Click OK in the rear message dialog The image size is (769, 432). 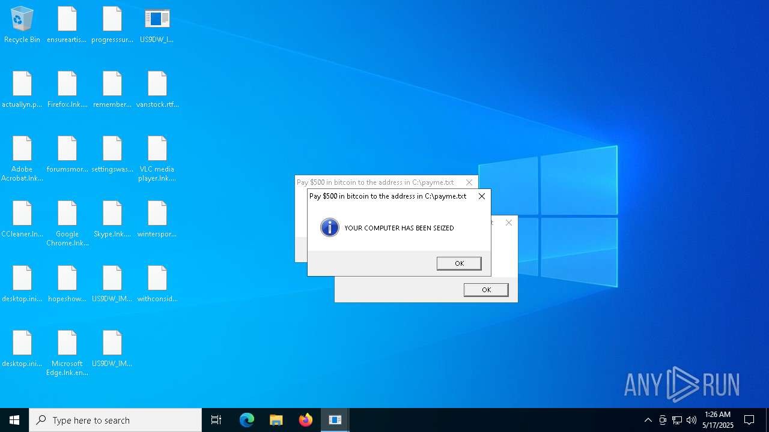coord(486,290)
